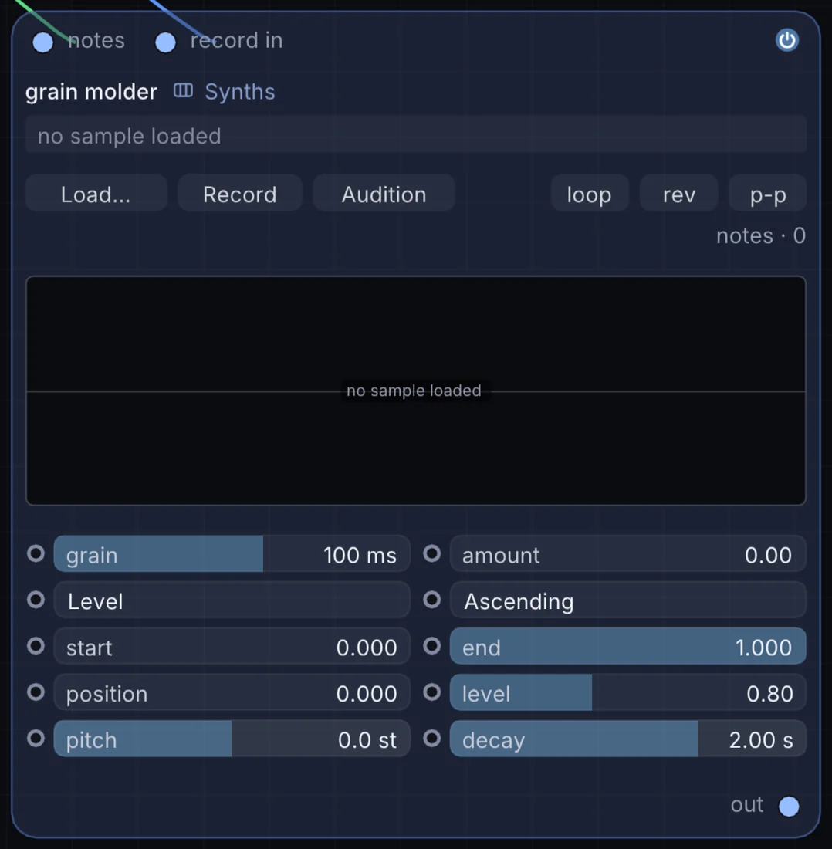Click the decay modulation port
The height and width of the screenshot is (849, 832).
point(432,738)
